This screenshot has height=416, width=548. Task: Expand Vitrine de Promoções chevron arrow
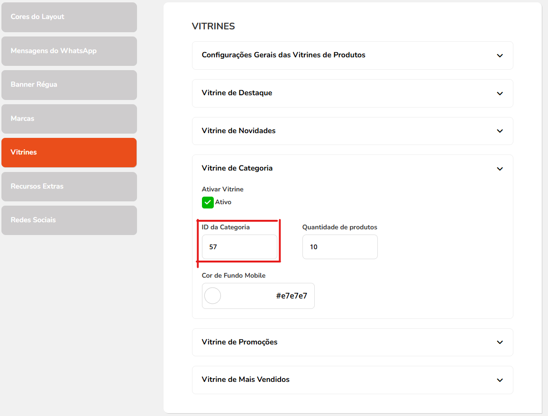click(x=500, y=342)
